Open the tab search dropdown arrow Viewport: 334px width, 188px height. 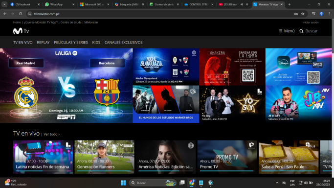click(x=4, y=4)
